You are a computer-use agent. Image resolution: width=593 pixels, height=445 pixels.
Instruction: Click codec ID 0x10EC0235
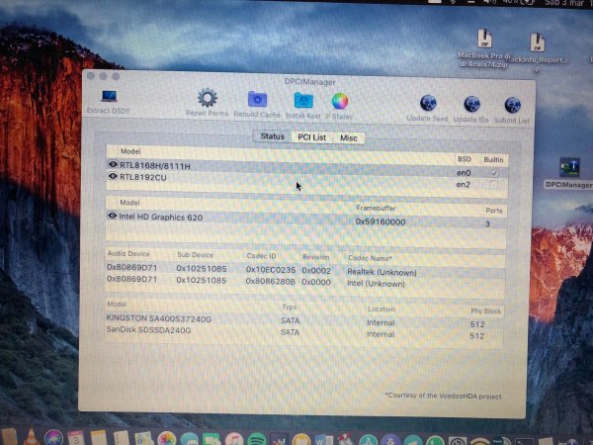271,270
